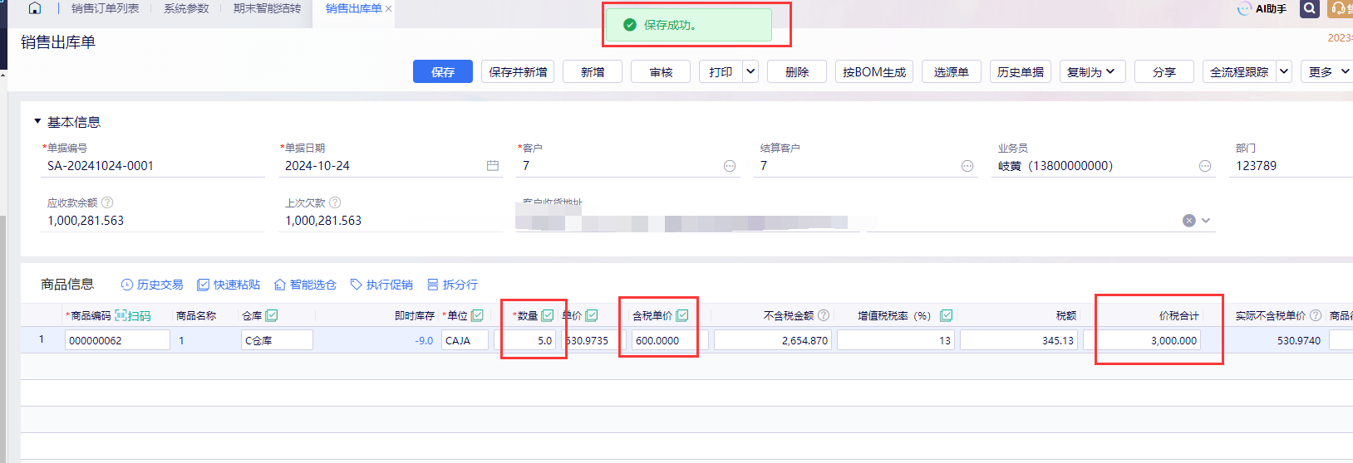Switch to the 期末智能结转 tab
Screen dimensions: 1353x463
[x=267, y=9]
